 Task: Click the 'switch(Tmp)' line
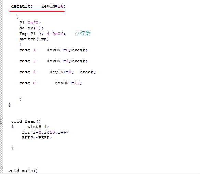pyautogui.click(x=34, y=39)
